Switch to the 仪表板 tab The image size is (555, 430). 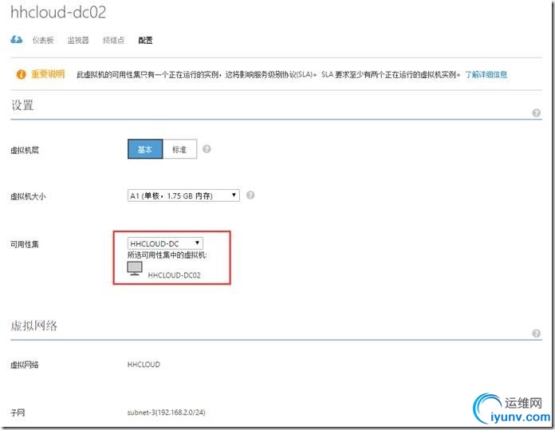43,41
